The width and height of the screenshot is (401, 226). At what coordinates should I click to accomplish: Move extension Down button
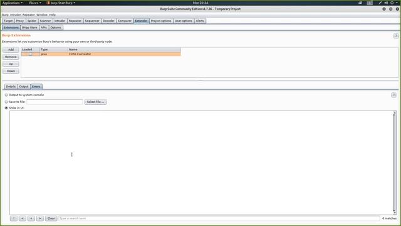click(x=11, y=71)
